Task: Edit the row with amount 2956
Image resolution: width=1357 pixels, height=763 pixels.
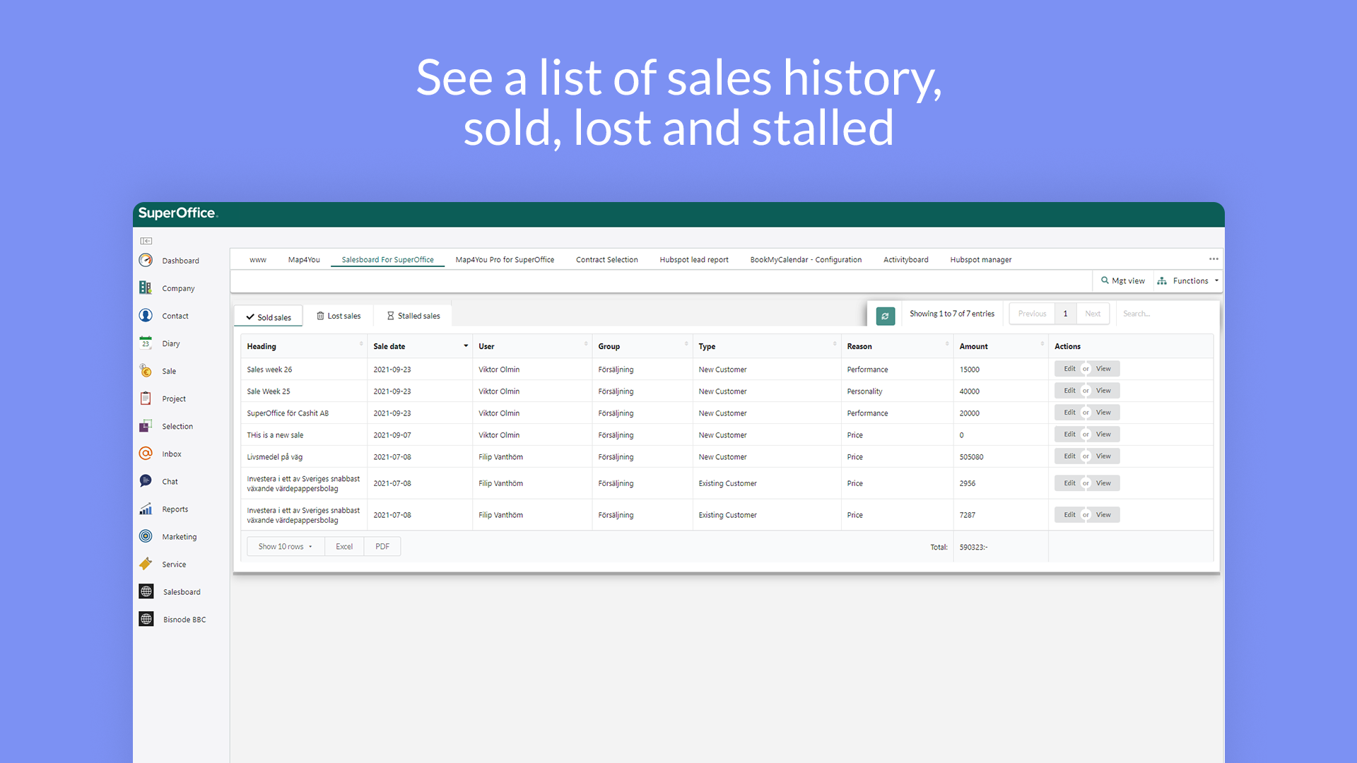Action: click(1069, 483)
